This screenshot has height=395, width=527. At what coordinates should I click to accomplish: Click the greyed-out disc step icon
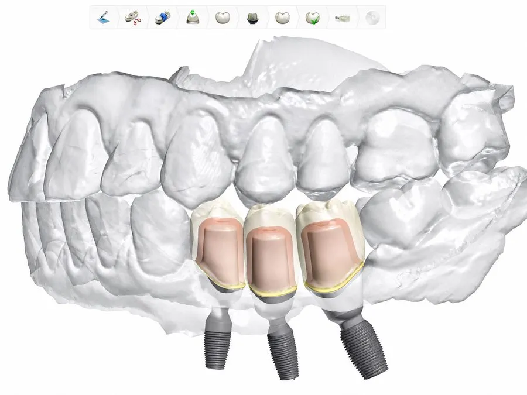click(x=372, y=18)
